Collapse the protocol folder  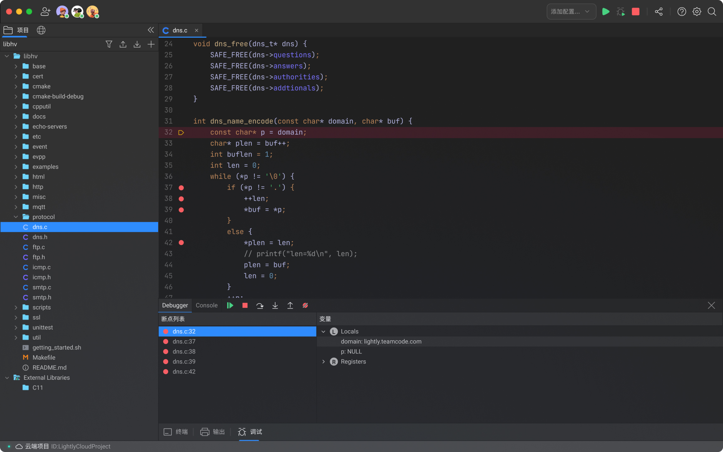16,217
